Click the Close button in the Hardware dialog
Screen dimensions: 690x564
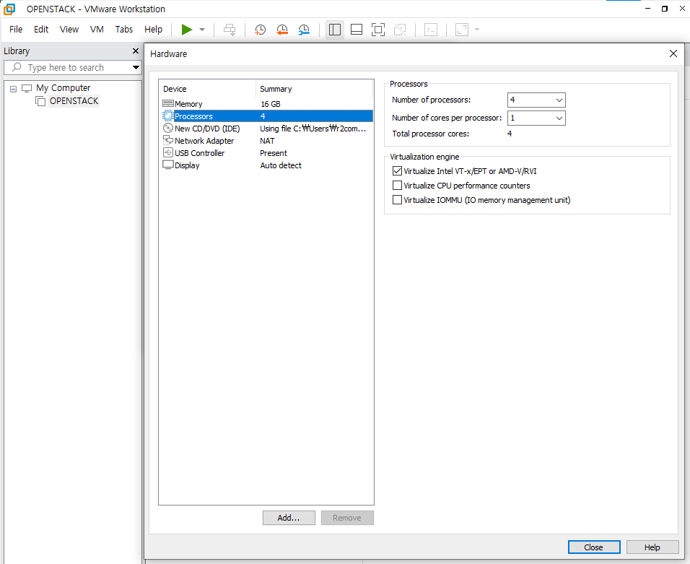point(593,547)
